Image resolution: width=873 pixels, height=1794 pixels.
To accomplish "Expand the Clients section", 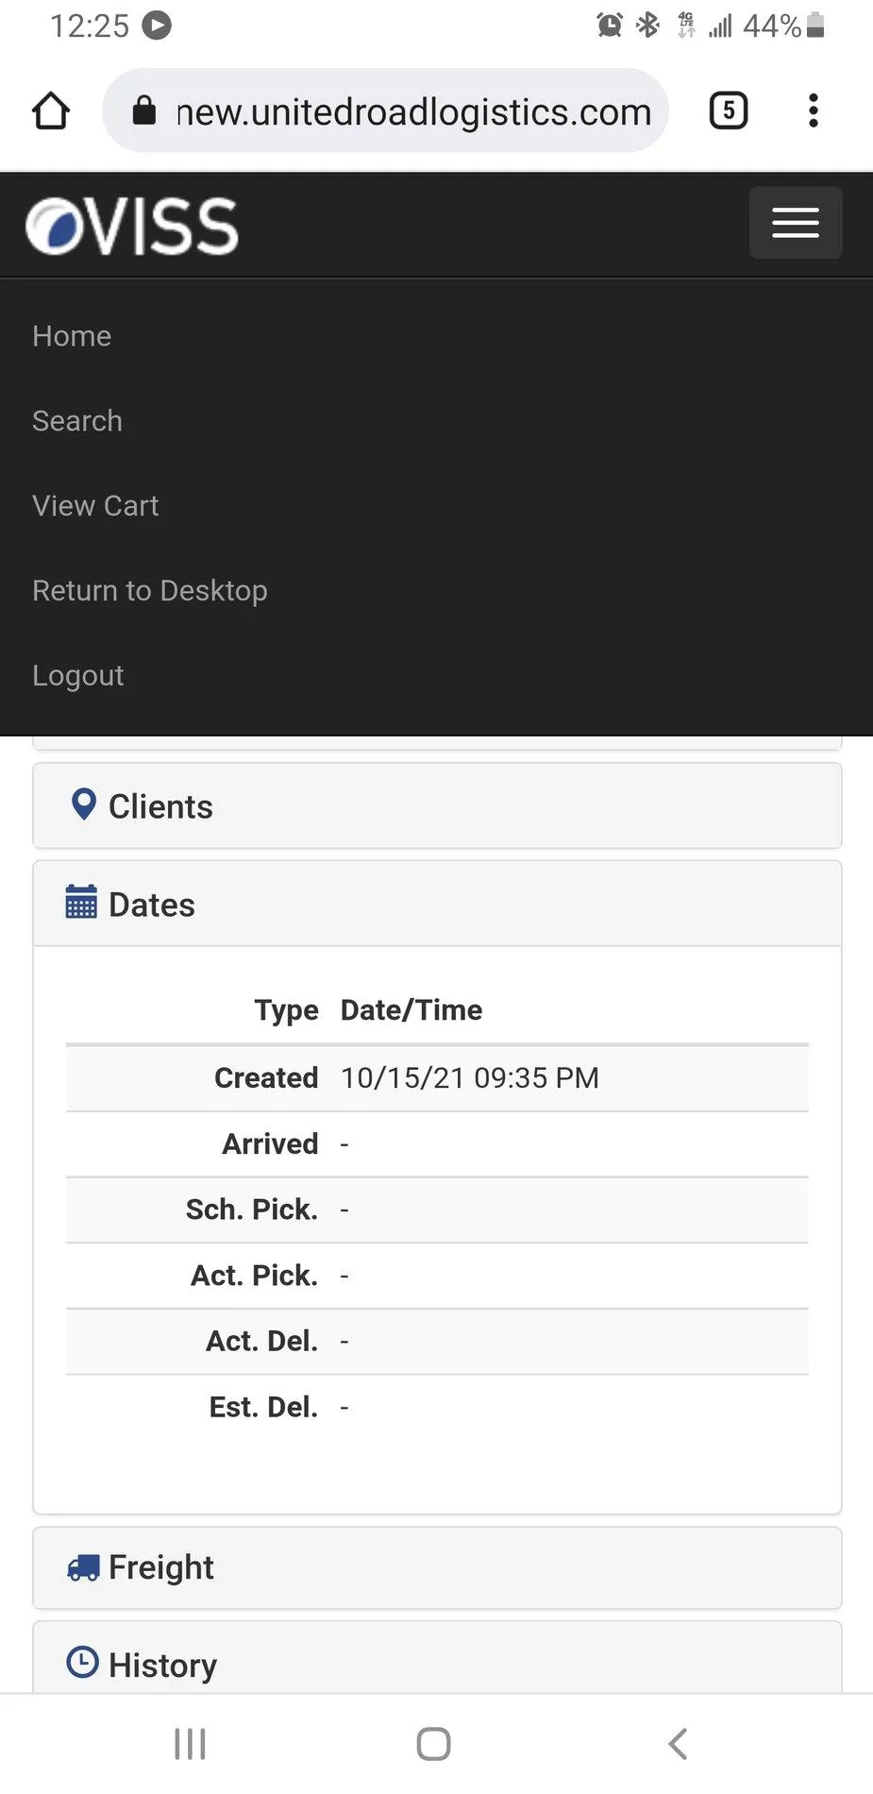I will 437,805.
